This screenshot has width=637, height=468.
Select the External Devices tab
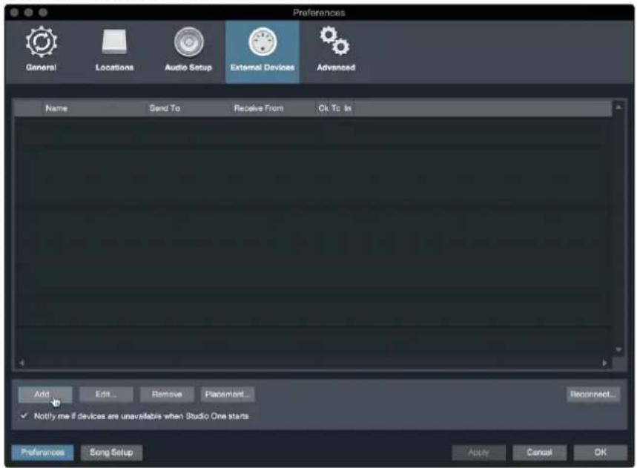tap(263, 52)
